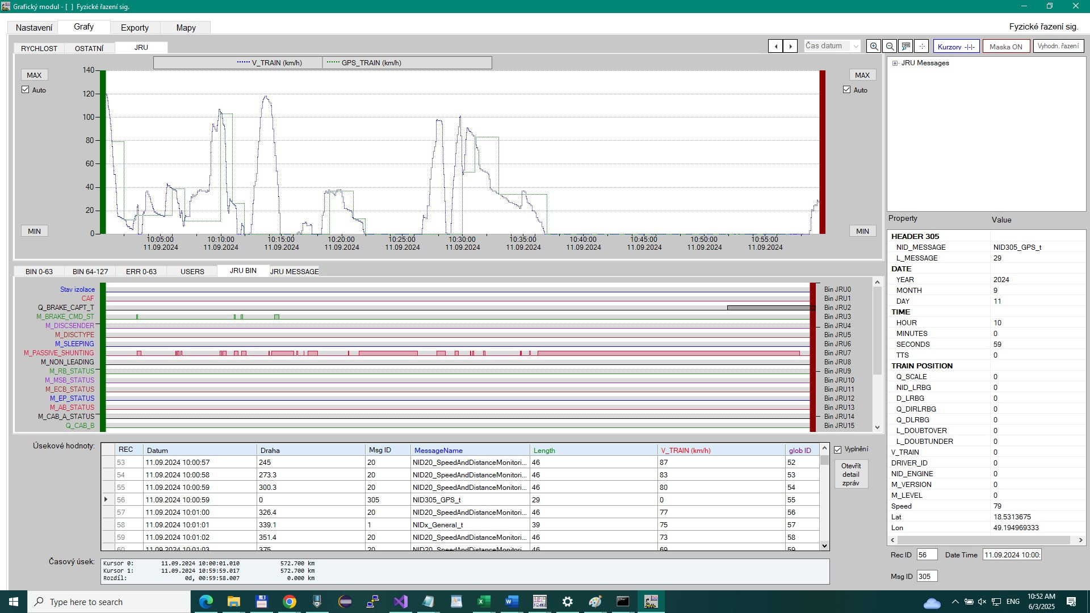Uncheck the Vyplnění checkbox
The height and width of the screenshot is (613, 1090).
(x=838, y=450)
